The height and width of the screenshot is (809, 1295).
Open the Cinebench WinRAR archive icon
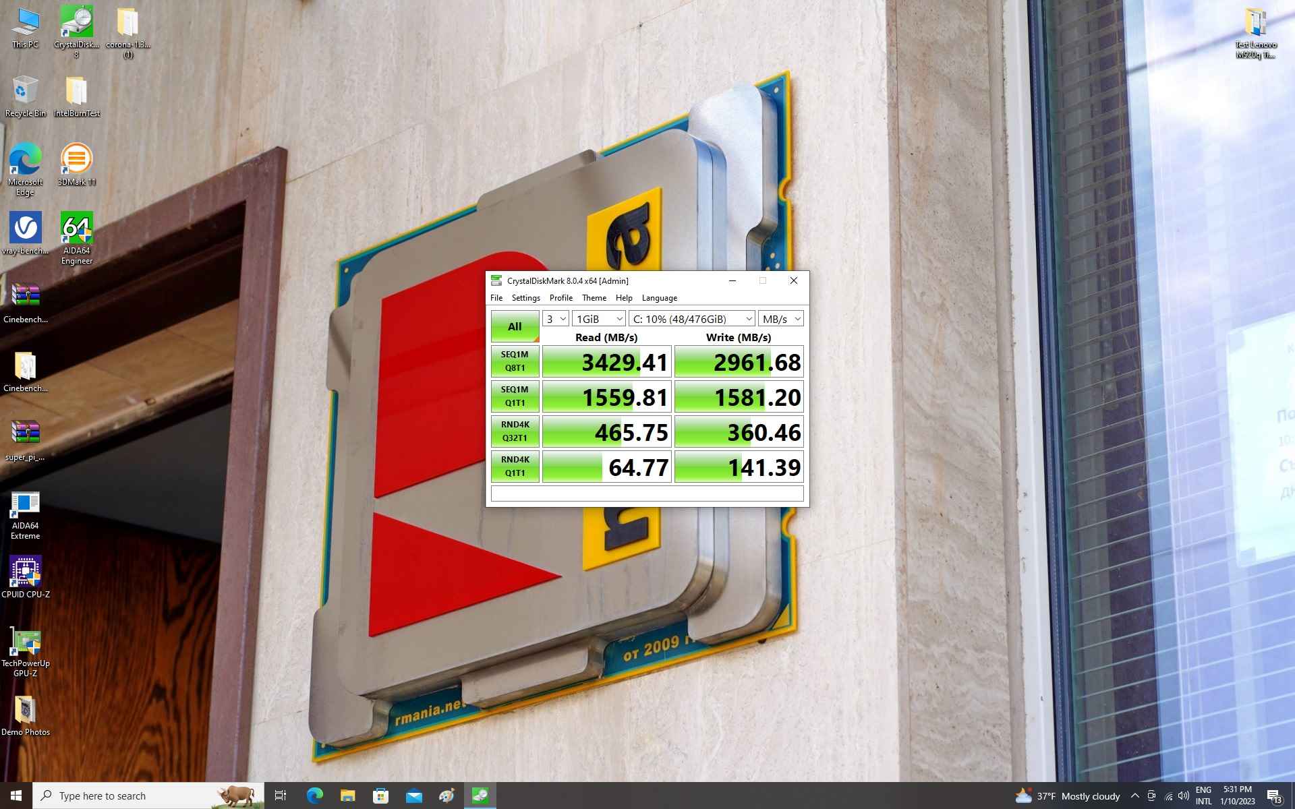(25, 303)
